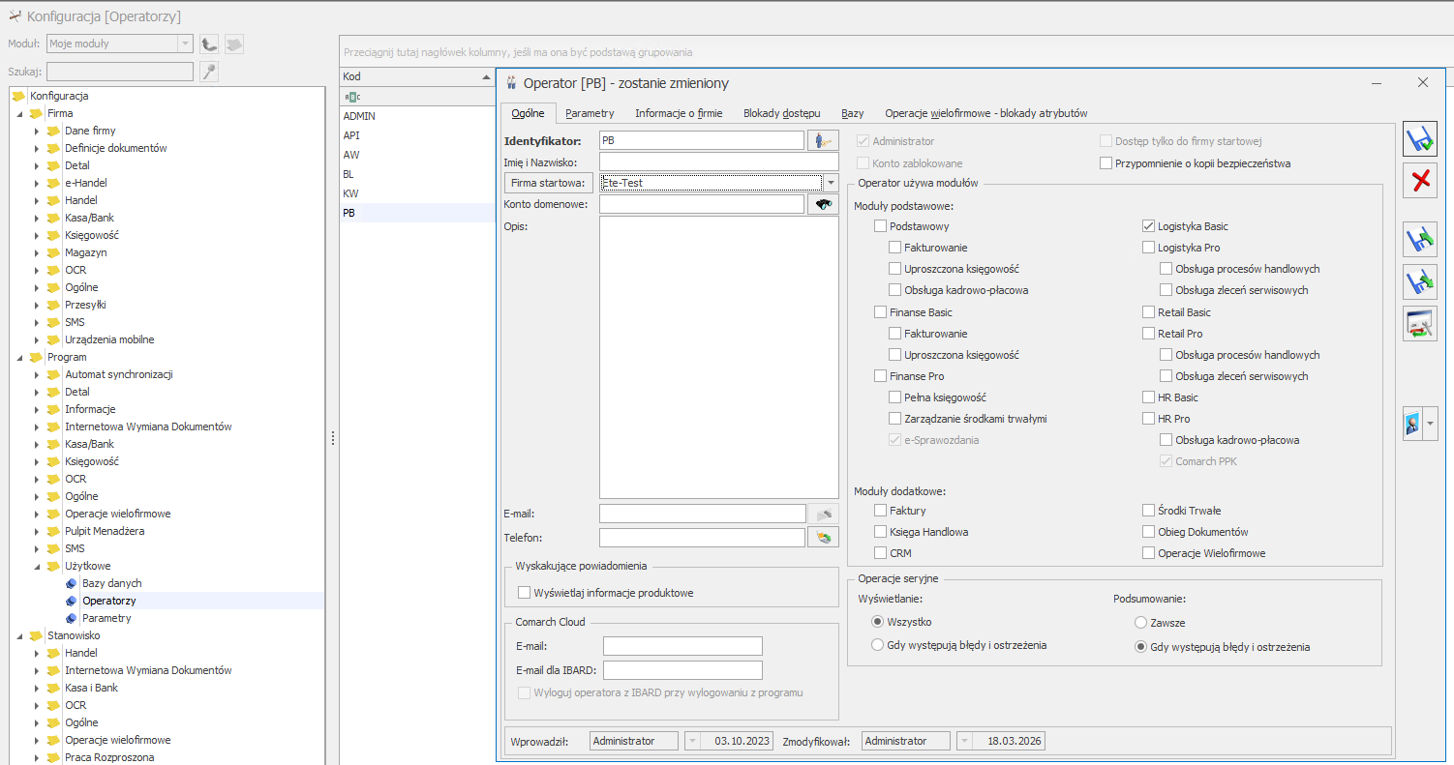Click the filter icon under the Kod column
The image size is (1454, 765).
(x=351, y=97)
